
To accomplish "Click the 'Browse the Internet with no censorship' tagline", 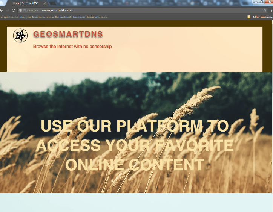I will (x=72, y=47).
